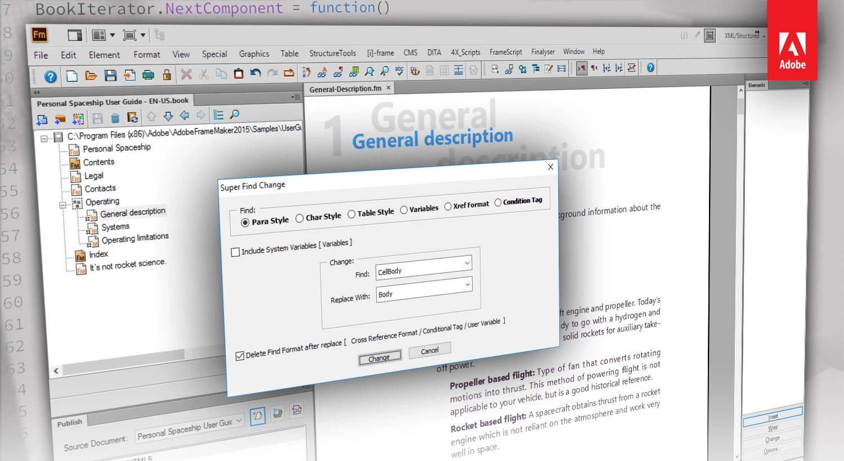This screenshot has width=844, height=461.
Task: Select the Char Style radio button
Action: pos(300,218)
